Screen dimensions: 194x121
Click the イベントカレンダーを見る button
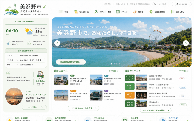point(155,110)
